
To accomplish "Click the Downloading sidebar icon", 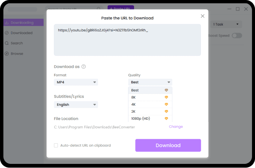I will tap(7, 23).
